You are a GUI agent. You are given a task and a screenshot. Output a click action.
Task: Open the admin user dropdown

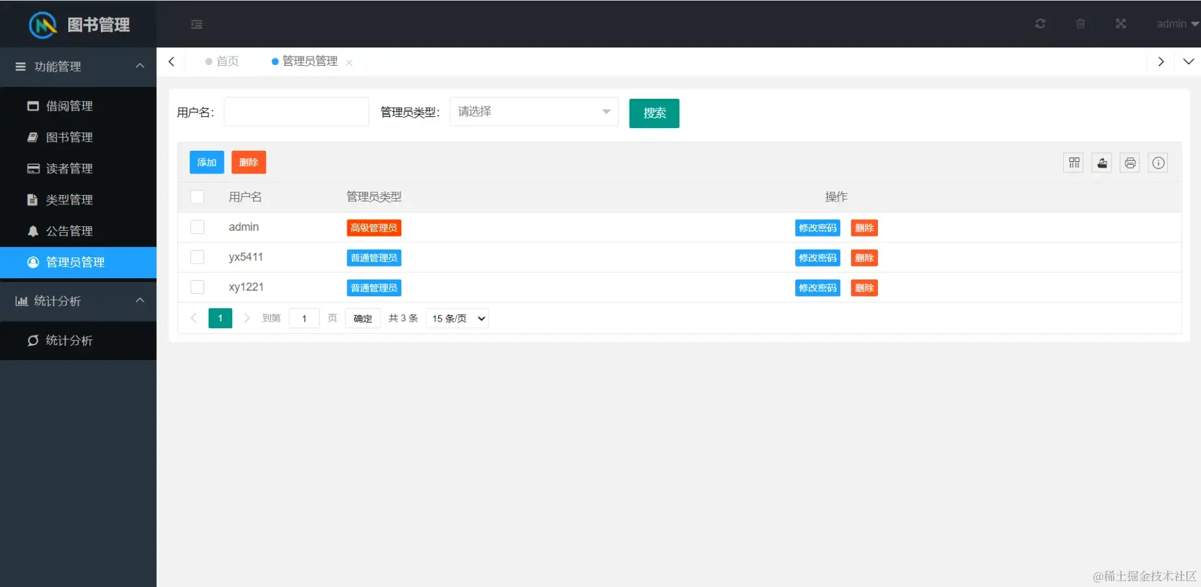point(1178,23)
